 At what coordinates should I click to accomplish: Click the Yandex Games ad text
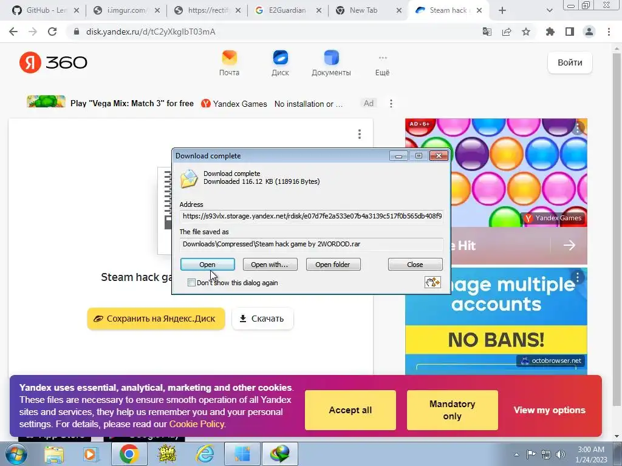[239, 104]
